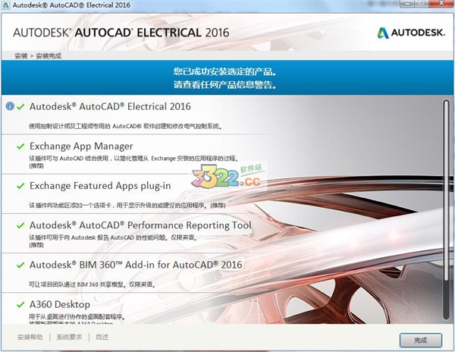
Task: Click the description under Performance Reporting Tool
Action: 113,240
